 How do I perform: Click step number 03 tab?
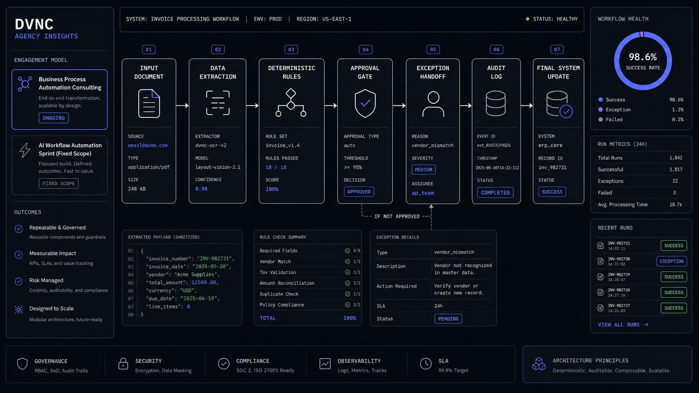pyautogui.click(x=291, y=49)
